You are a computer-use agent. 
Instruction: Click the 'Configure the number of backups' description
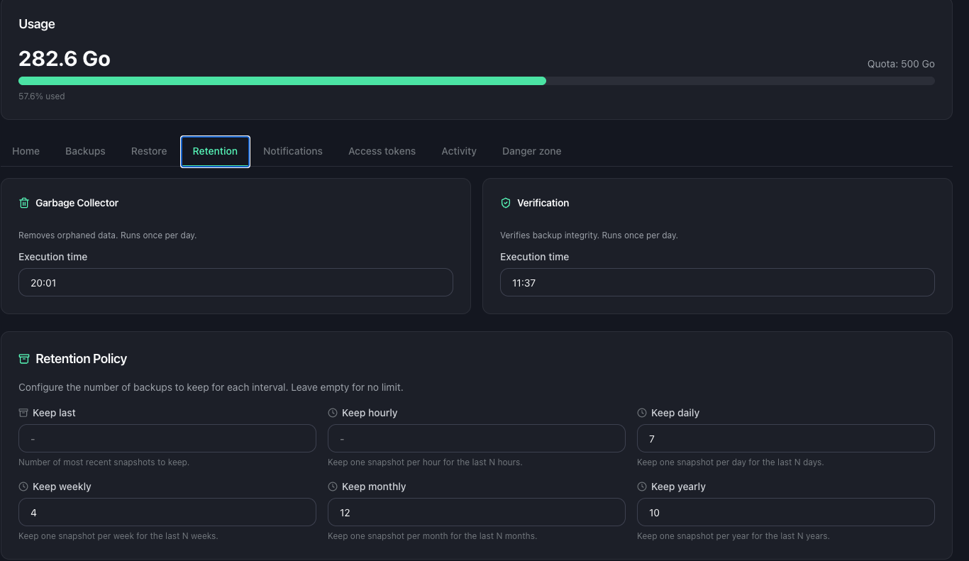(x=211, y=387)
